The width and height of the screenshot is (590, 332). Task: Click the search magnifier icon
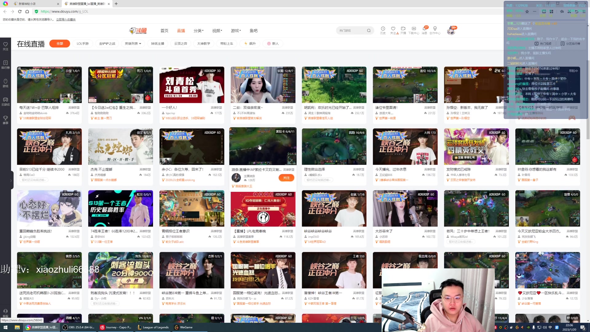pyautogui.click(x=369, y=31)
